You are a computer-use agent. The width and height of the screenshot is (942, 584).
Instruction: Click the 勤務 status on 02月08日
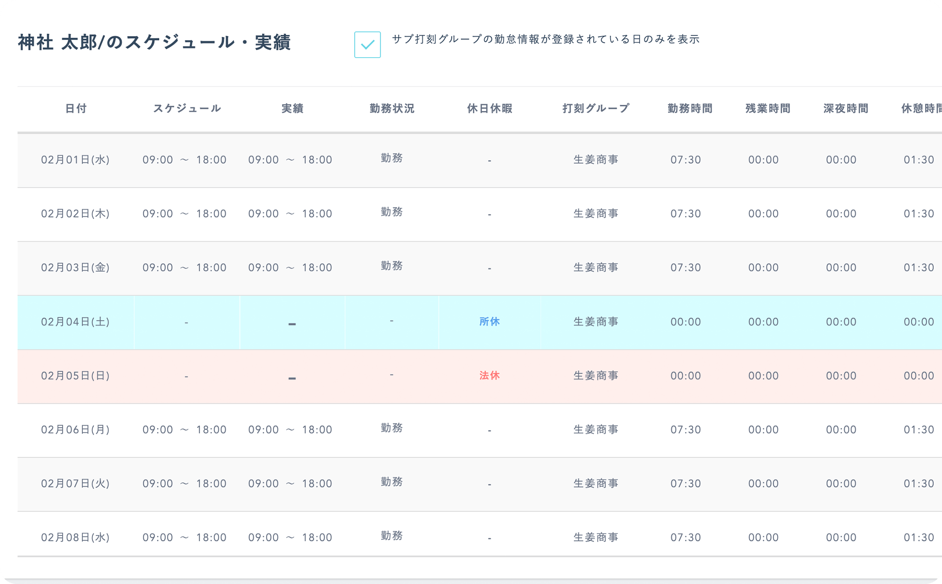(x=392, y=536)
